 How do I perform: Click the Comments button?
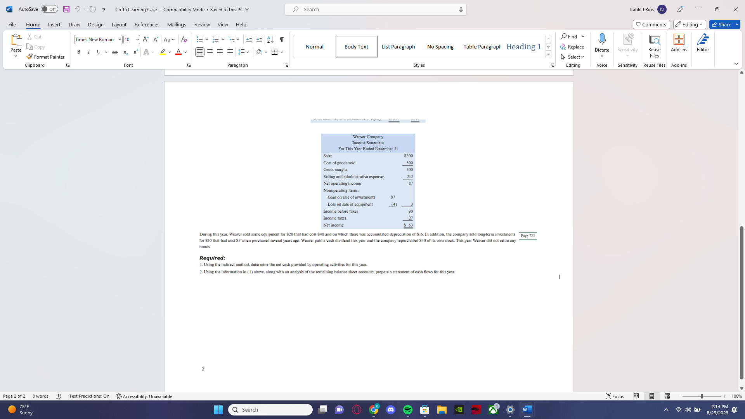coord(651,24)
